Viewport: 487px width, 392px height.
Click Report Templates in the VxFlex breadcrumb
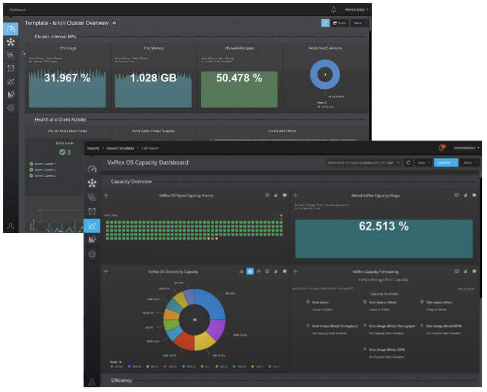click(120, 148)
